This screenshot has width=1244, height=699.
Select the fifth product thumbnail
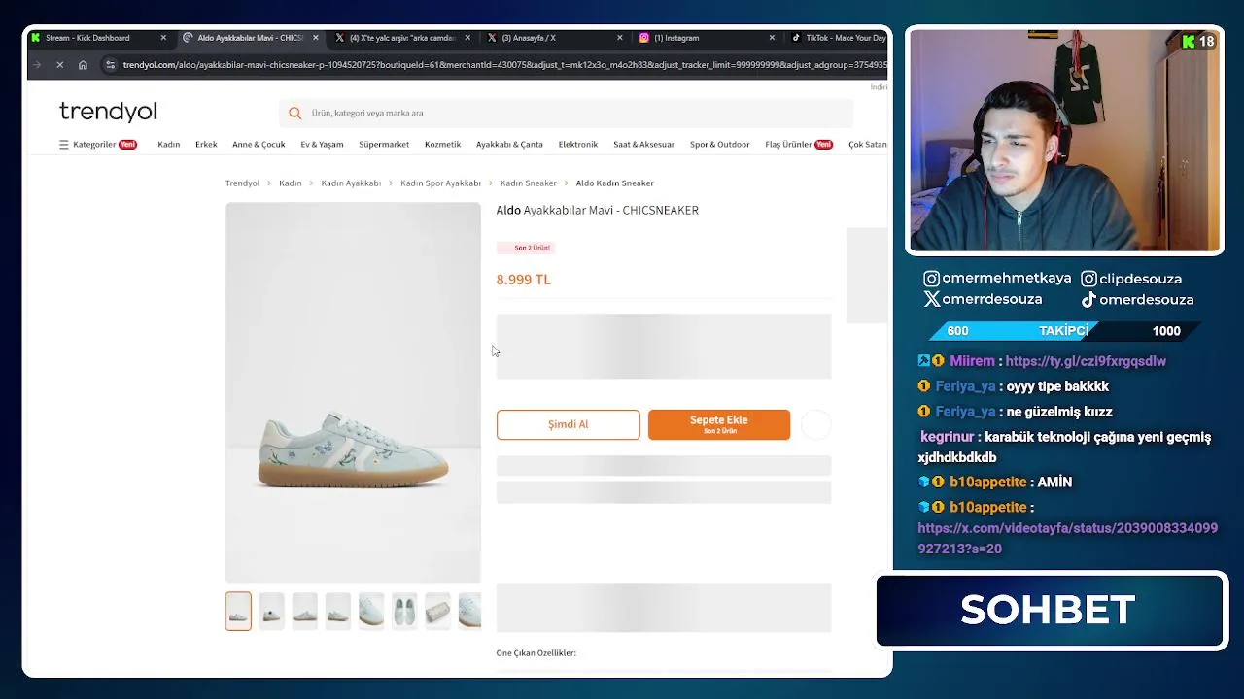(371, 611)
